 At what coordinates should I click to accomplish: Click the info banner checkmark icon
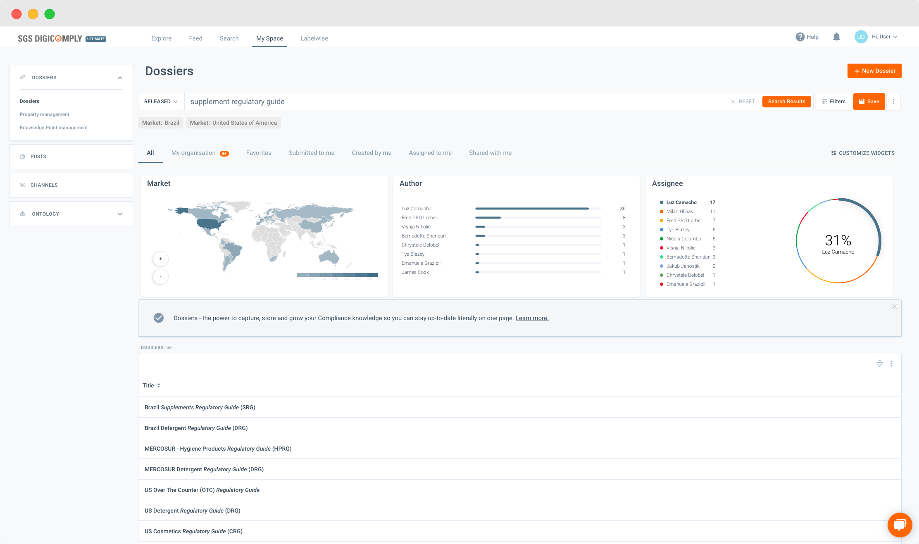click(159, 318)
